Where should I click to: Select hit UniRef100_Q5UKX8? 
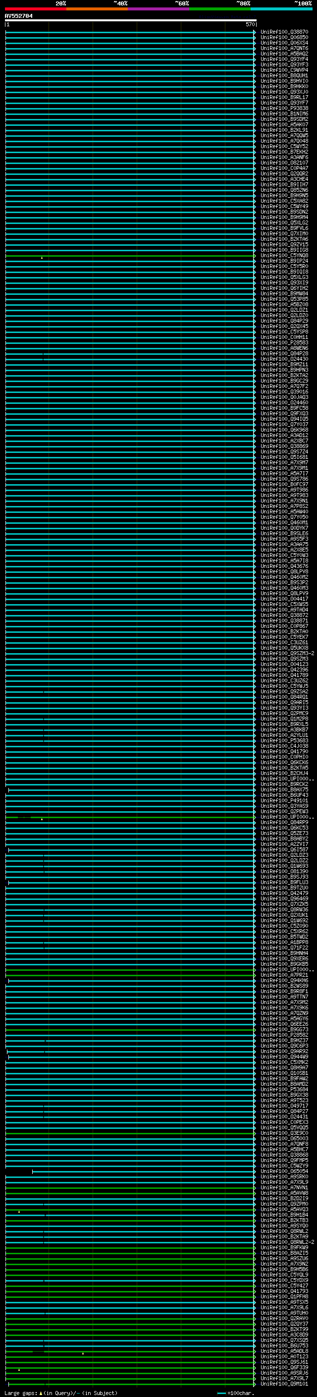click(x=284, y=648)
